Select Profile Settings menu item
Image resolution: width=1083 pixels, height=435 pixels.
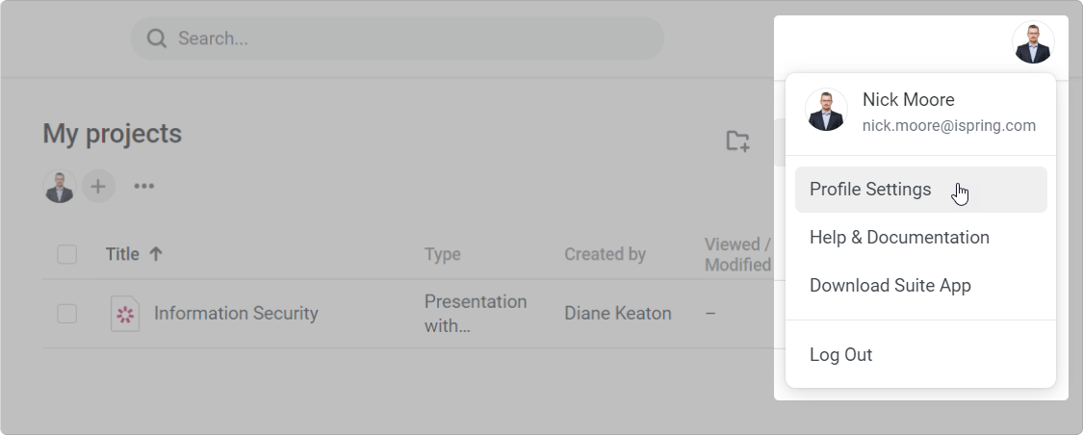920,190
